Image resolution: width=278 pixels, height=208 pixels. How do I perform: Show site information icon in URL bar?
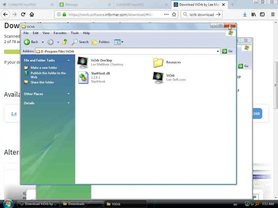[x=59, y=15]
